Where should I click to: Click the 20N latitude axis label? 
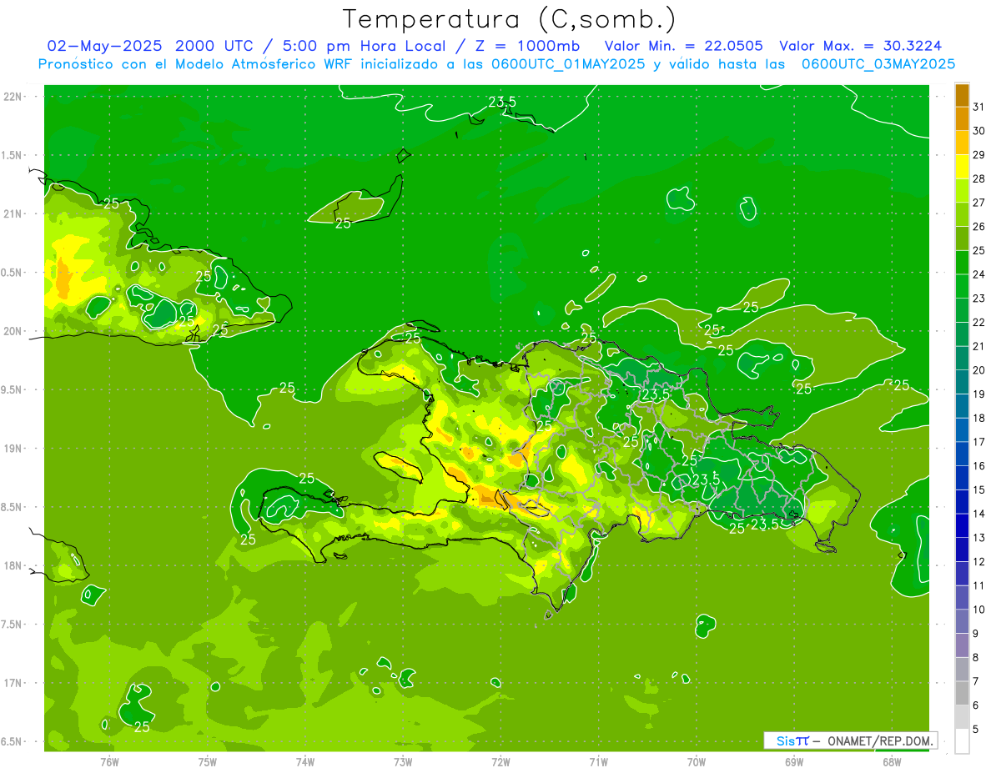(x=13, y=331)
